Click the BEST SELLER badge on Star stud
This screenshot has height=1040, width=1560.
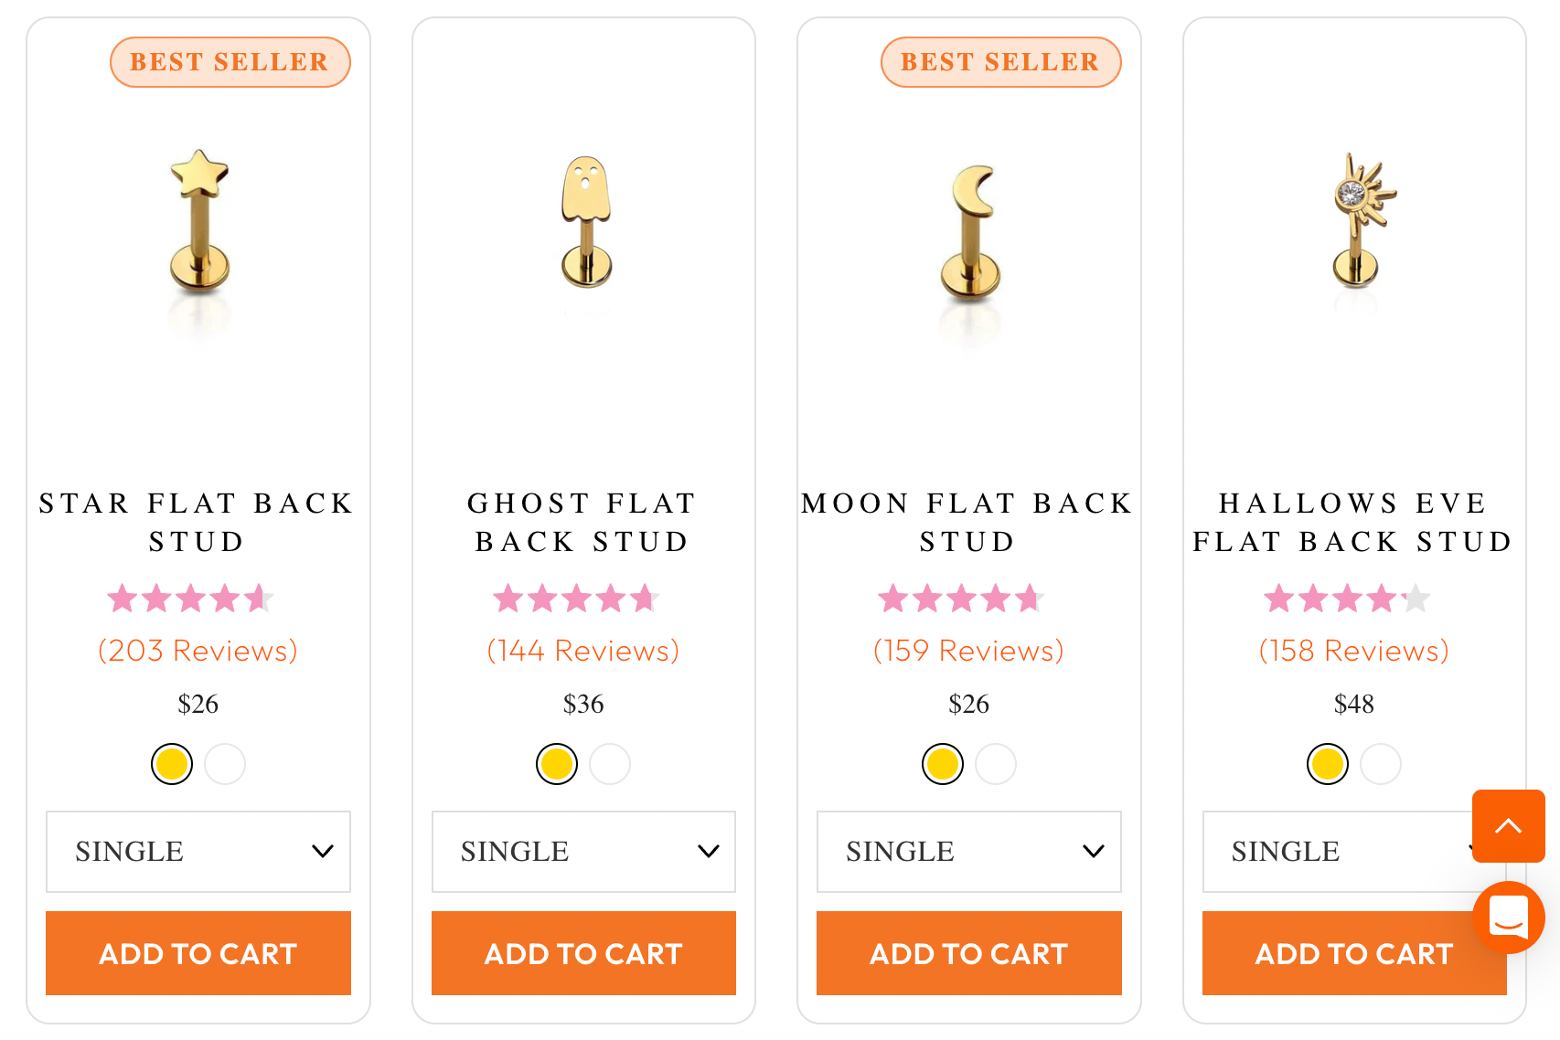(230, 61)
